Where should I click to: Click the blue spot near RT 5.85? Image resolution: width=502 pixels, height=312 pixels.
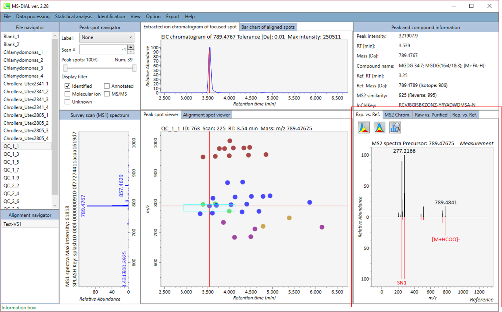(310, 202)
